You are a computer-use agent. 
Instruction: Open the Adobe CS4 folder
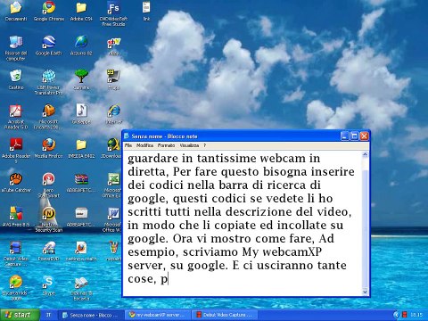(x=81, y=8)
